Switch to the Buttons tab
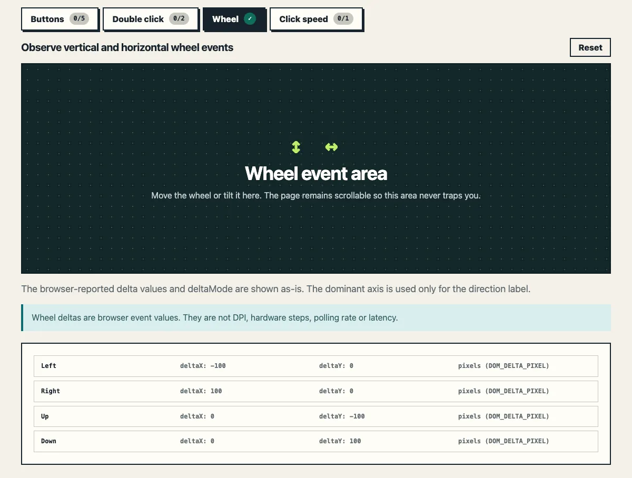The width and height of the screenshot is (632, 478). pos(60,19)
